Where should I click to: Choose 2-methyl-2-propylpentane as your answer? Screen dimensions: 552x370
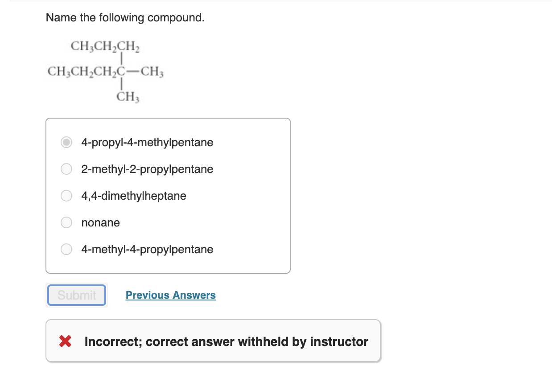coord(66,169)
